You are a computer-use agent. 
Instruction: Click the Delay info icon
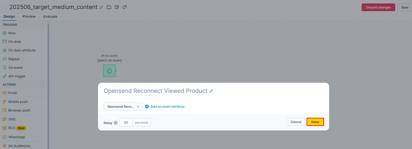click(x=116, y=123)
